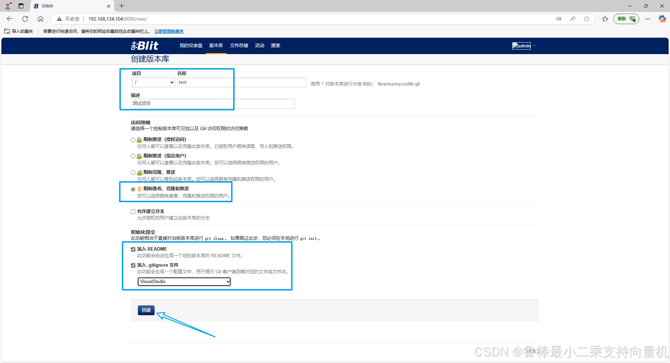Open the 立即管理收藏夹 link
The height and width of the screenshot is (363, 670).
click(169, 31)
